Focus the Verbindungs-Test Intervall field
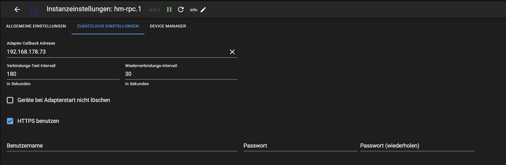This screenshot has width=506, height=165. click(62, 74)
